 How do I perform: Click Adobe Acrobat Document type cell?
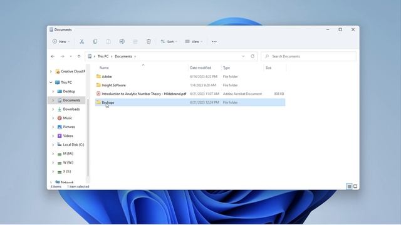coord(242,94)
